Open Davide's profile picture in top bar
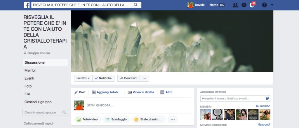This screenshot has height=128, width=299. pos(190,5)
